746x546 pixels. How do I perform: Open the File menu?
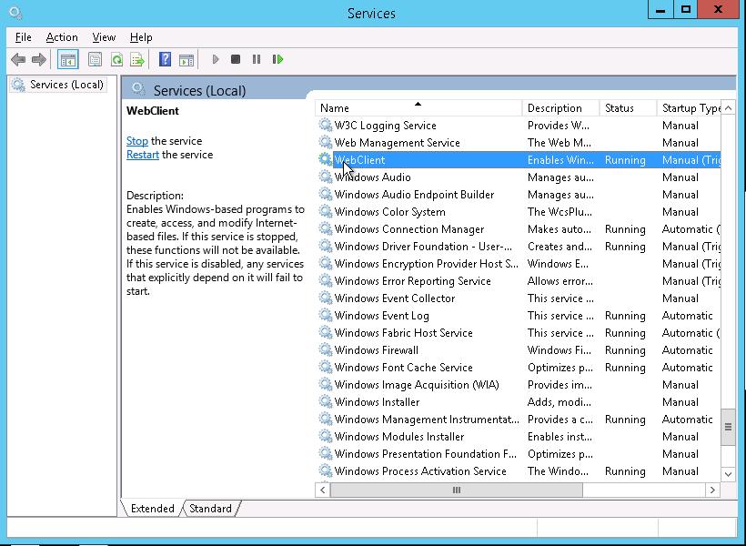24,37
